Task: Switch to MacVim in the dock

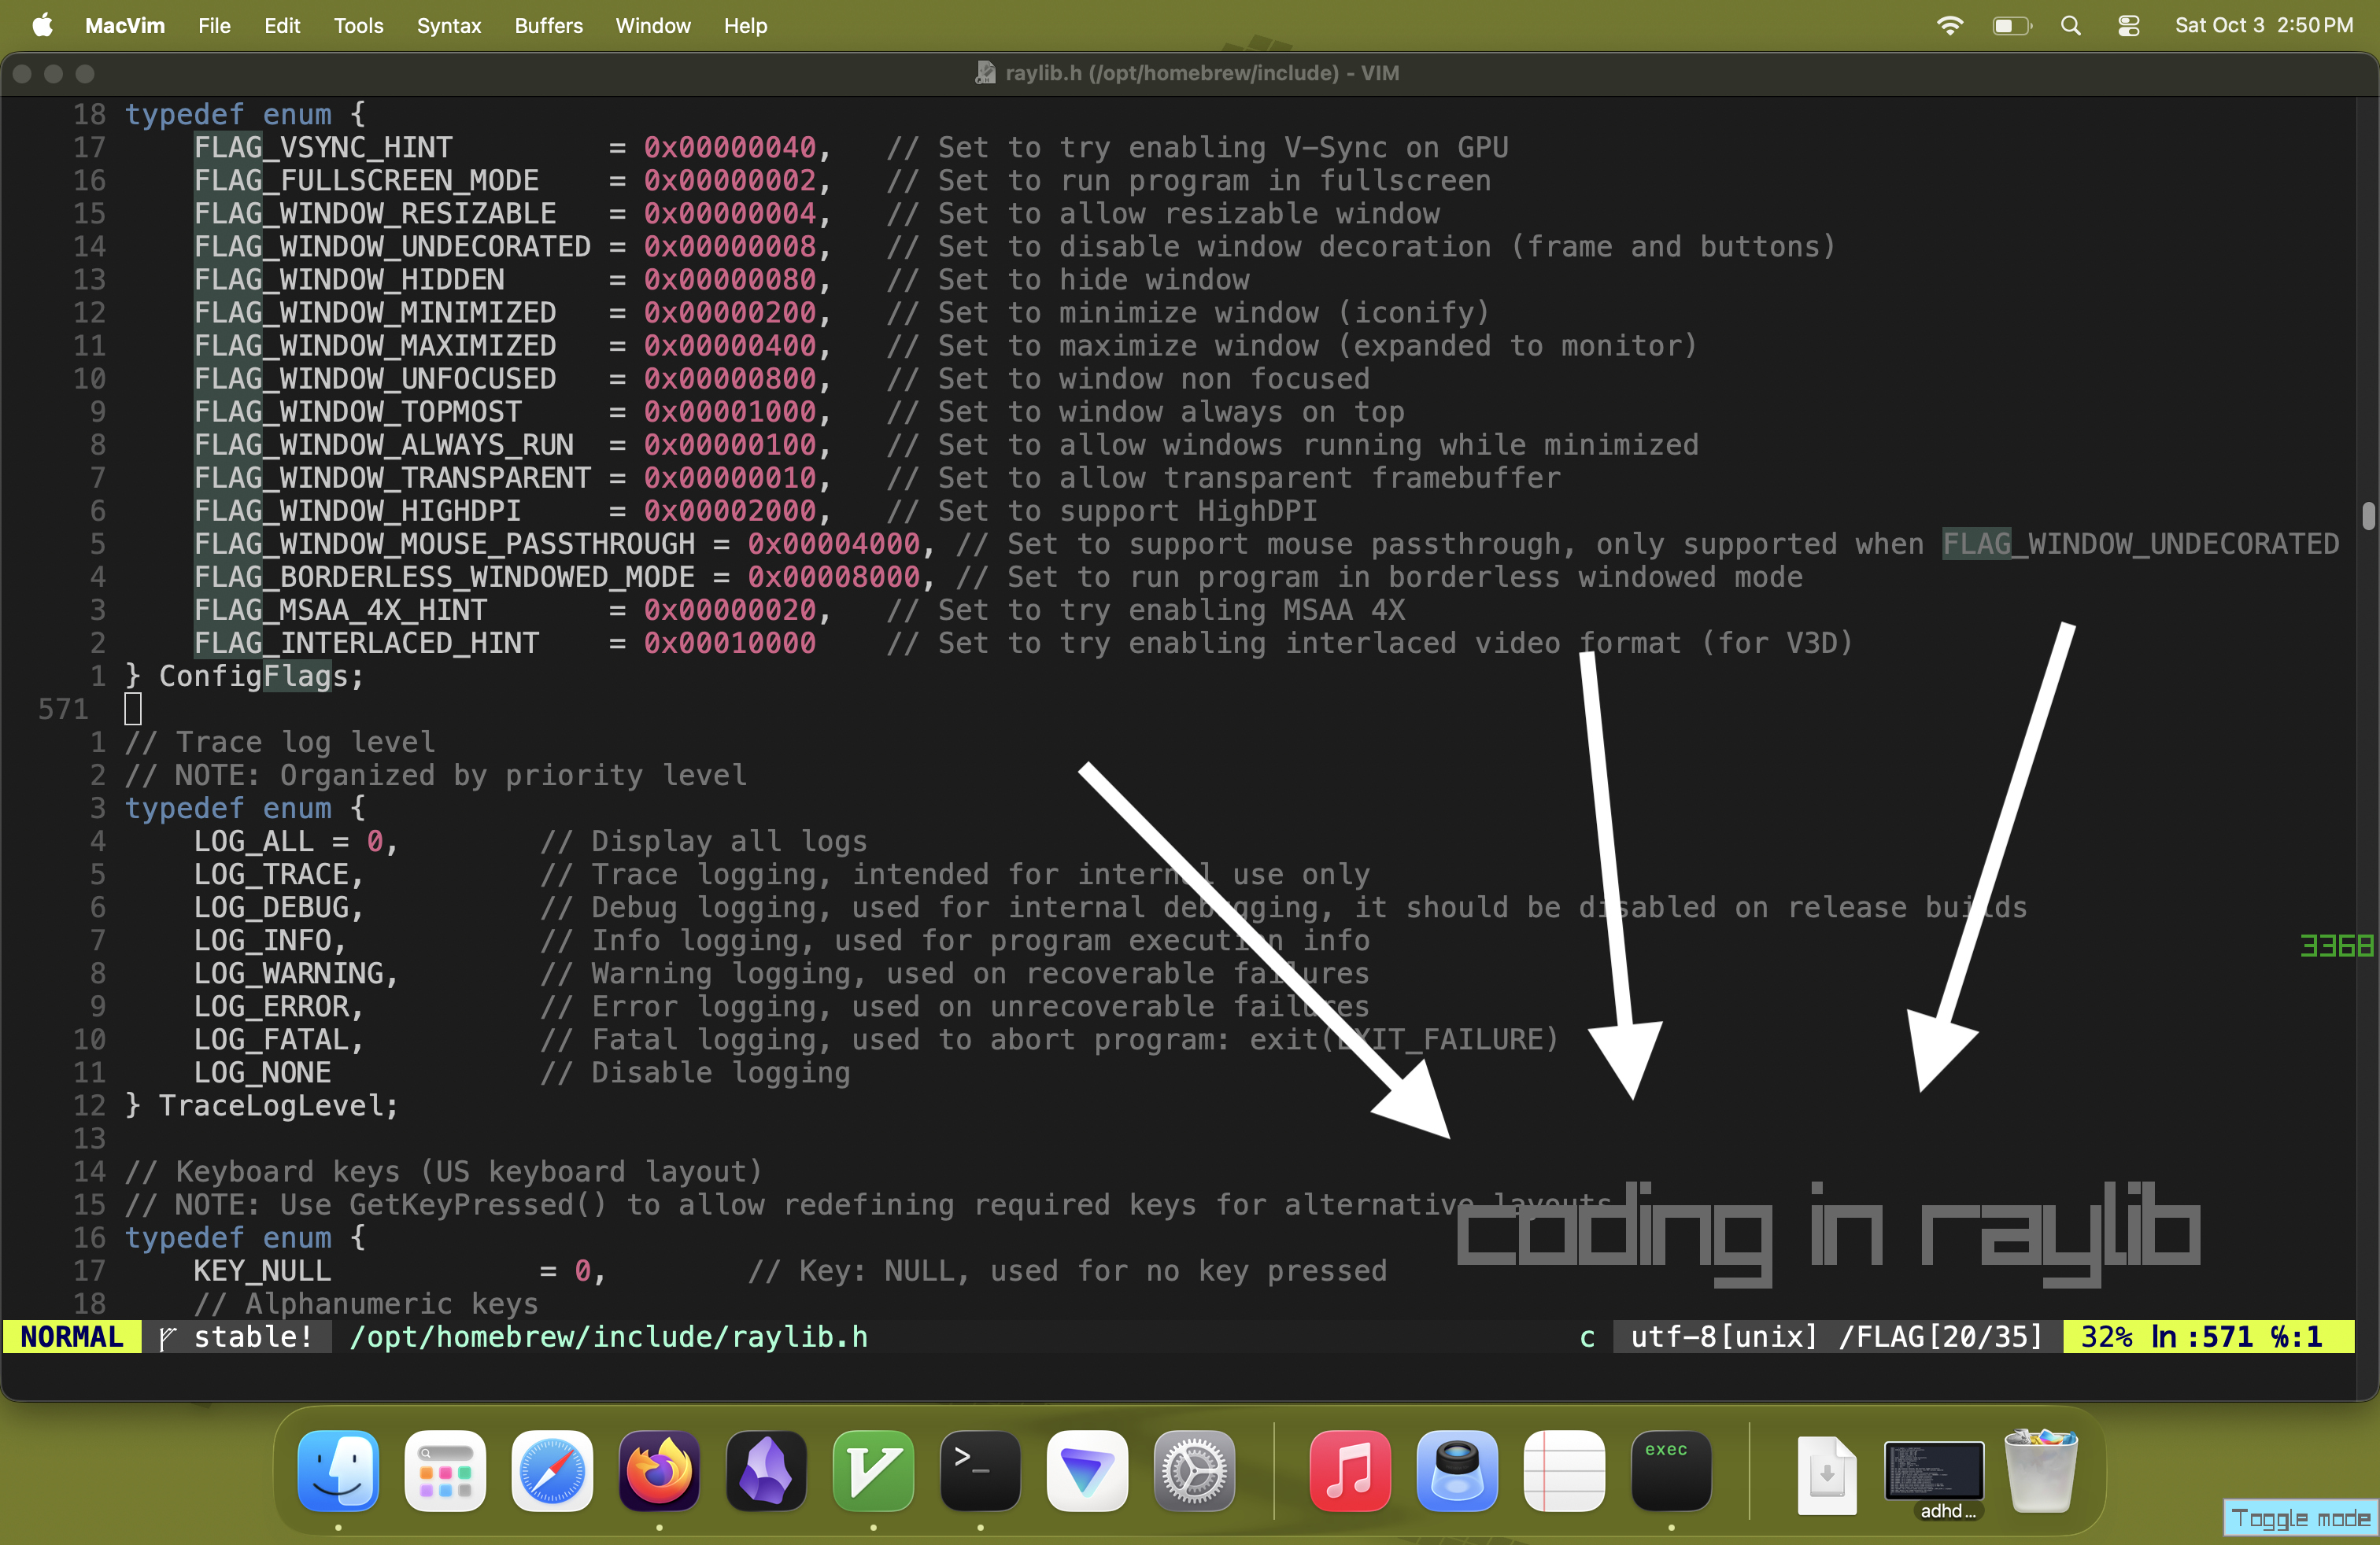Action: point(873,1470)
